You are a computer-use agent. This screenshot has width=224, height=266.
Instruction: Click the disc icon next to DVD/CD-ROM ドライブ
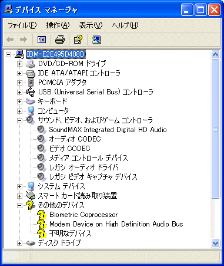click(x=31, y=64)
